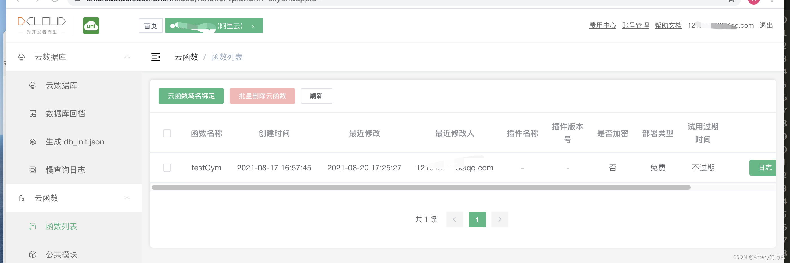Viewport: 790px width, 263px height.
Task: Open 云数据库 submenu item
Action: tap(74, 85)
